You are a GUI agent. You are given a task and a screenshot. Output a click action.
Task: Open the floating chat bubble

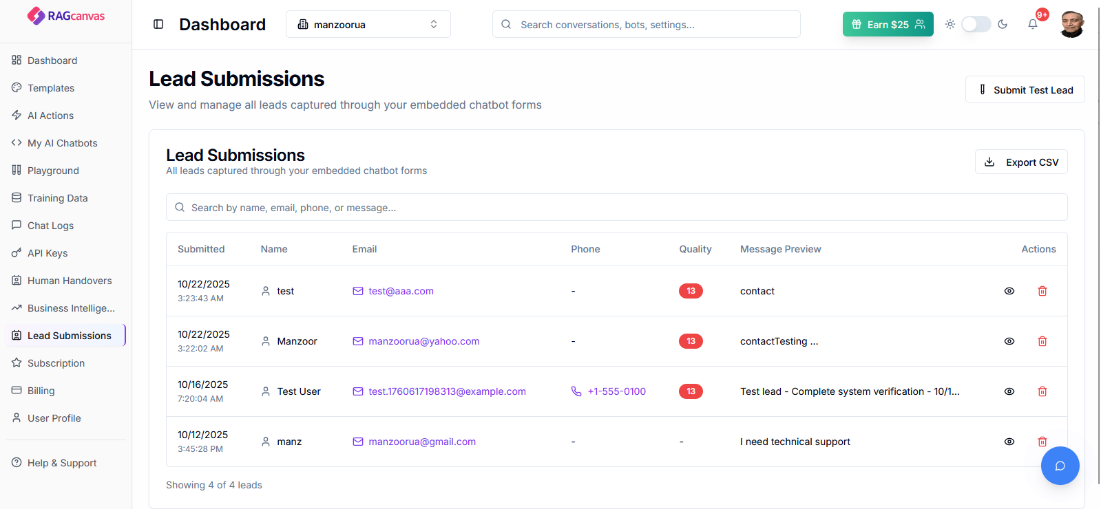point(1060,466)
